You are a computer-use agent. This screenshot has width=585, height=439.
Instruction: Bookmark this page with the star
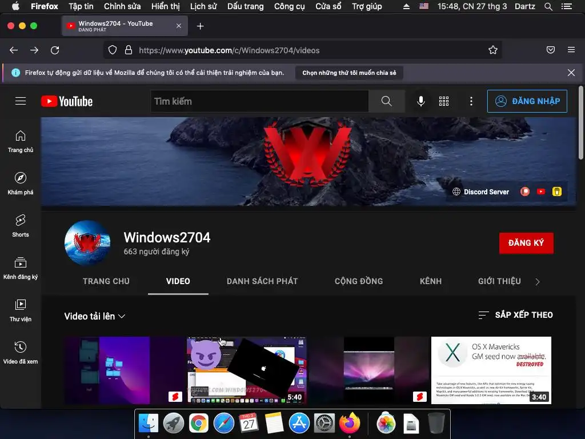click(493, 50)
